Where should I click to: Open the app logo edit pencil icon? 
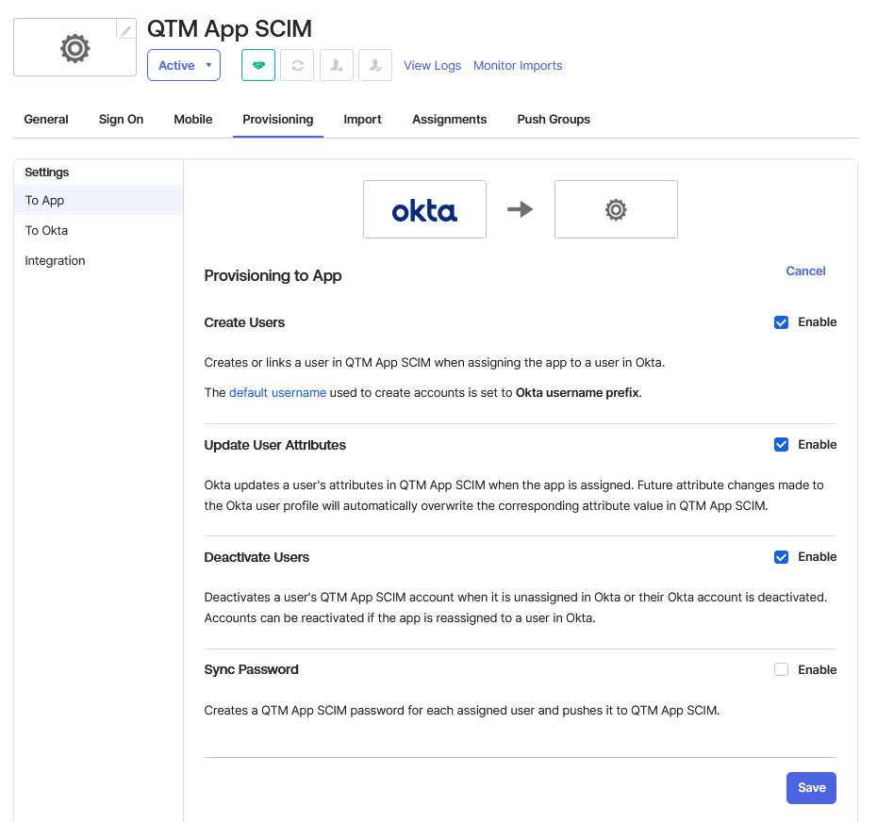coord(125,28)
